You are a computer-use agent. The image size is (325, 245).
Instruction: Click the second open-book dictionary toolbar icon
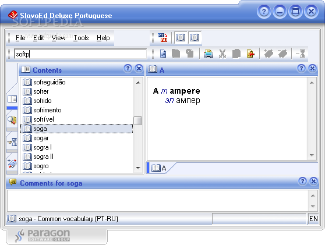coord(195,37)
